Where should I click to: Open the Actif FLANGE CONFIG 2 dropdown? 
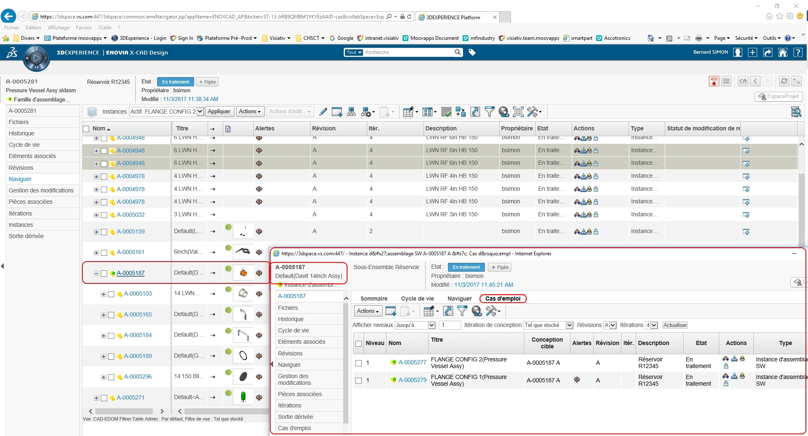[166, 112]
